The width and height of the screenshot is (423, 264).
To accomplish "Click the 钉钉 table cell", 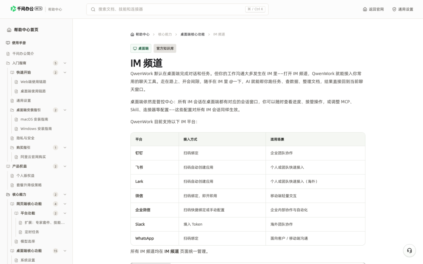I will click(155, 153).
